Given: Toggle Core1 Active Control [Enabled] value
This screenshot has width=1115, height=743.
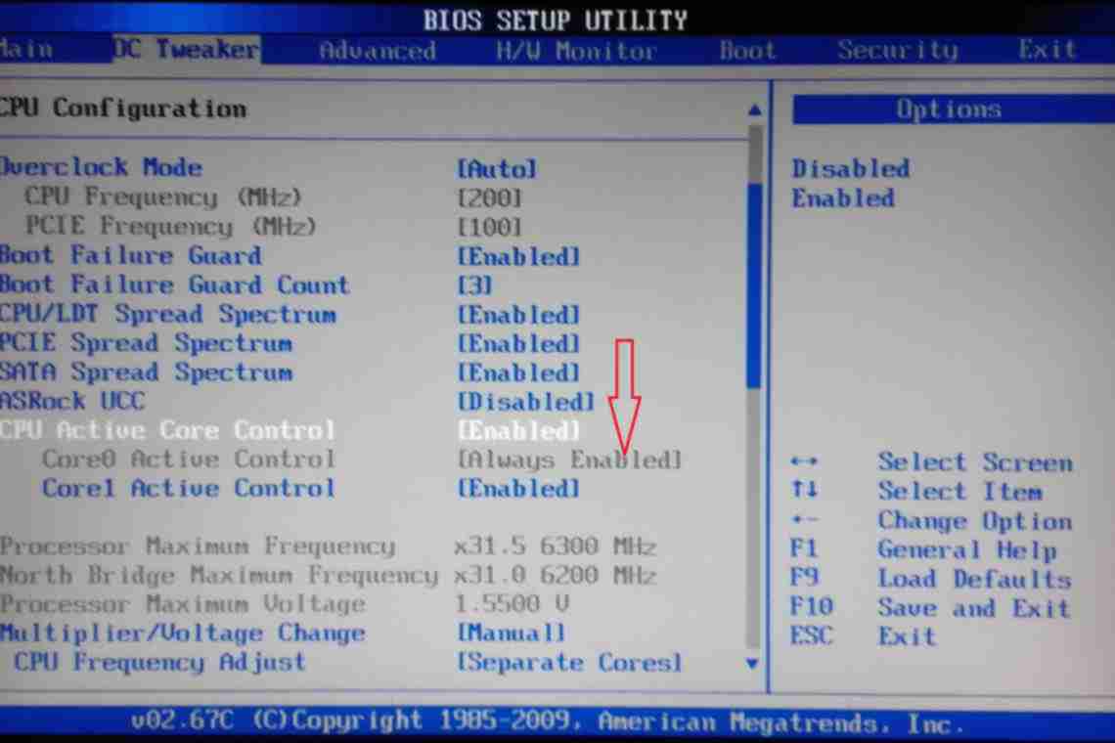Looking at the screenshot, I should tap(518, 489).
